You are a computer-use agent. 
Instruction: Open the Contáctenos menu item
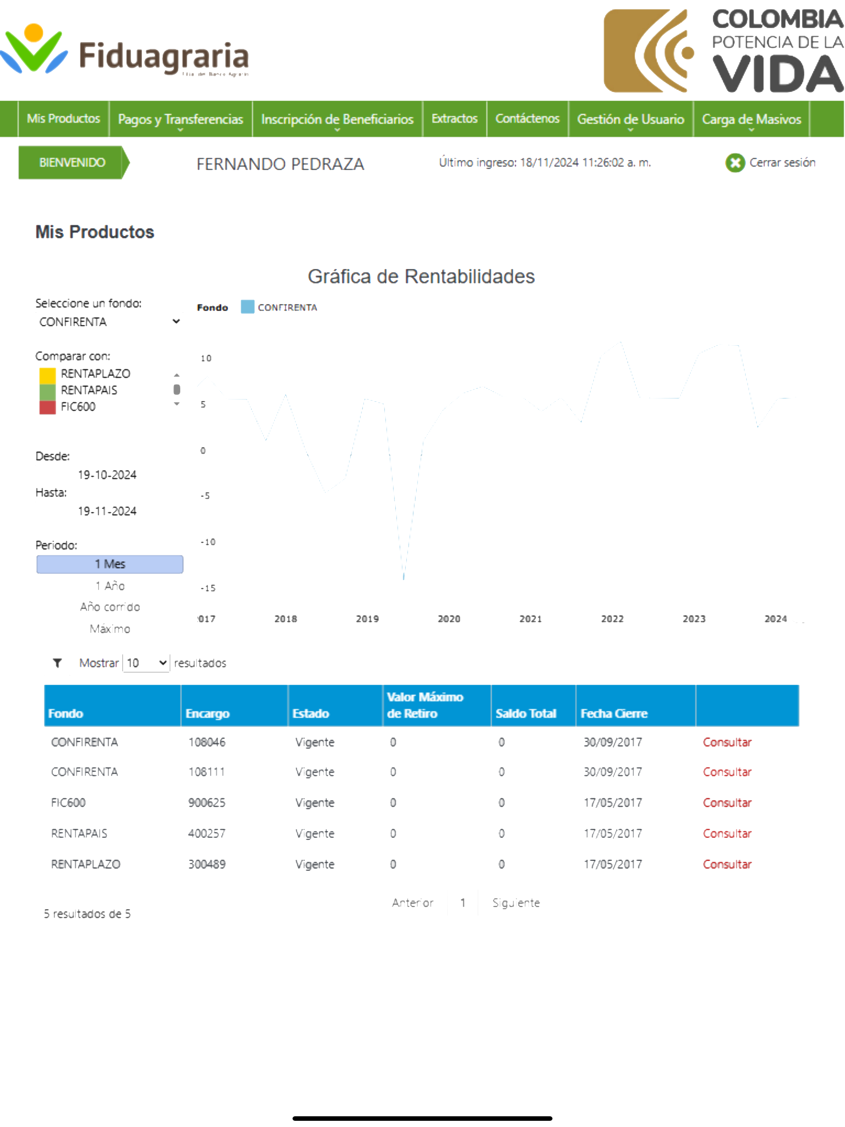[x=527, y=119]
